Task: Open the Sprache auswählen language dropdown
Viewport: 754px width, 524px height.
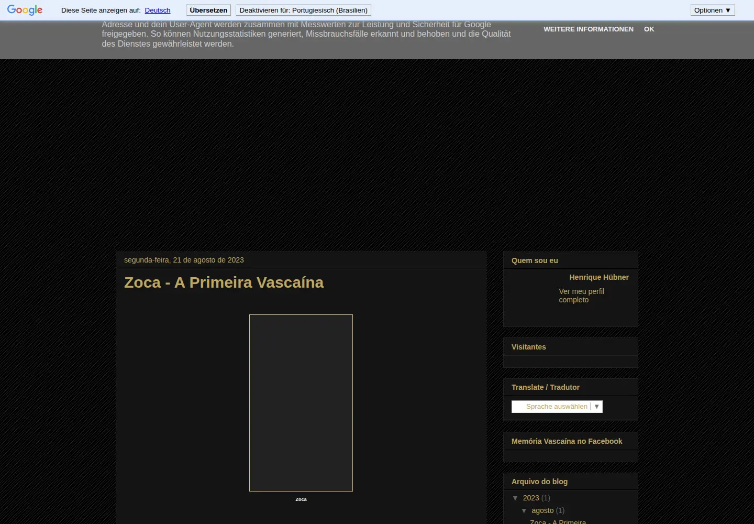Action: point(557,407)
